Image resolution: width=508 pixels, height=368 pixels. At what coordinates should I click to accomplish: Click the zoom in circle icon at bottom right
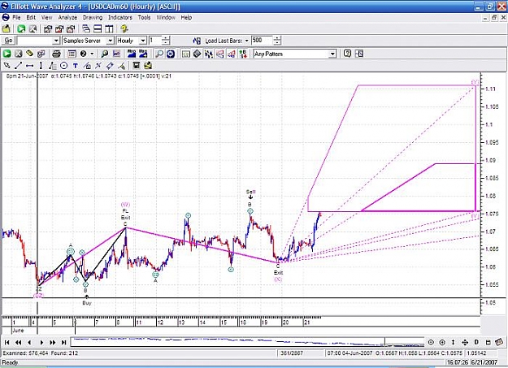tap(442, 342)
